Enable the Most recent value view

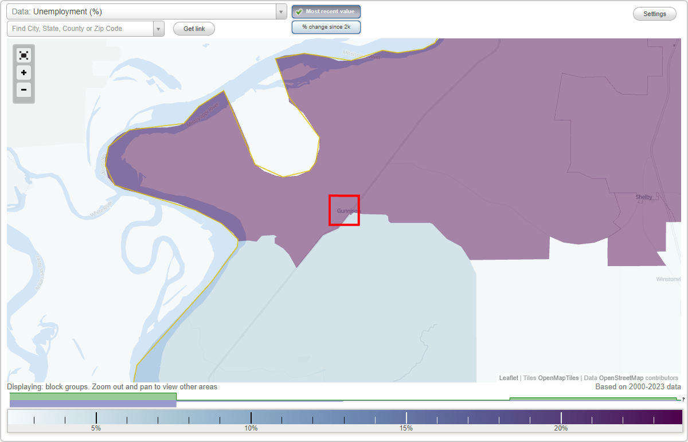(x=326, y=11)
